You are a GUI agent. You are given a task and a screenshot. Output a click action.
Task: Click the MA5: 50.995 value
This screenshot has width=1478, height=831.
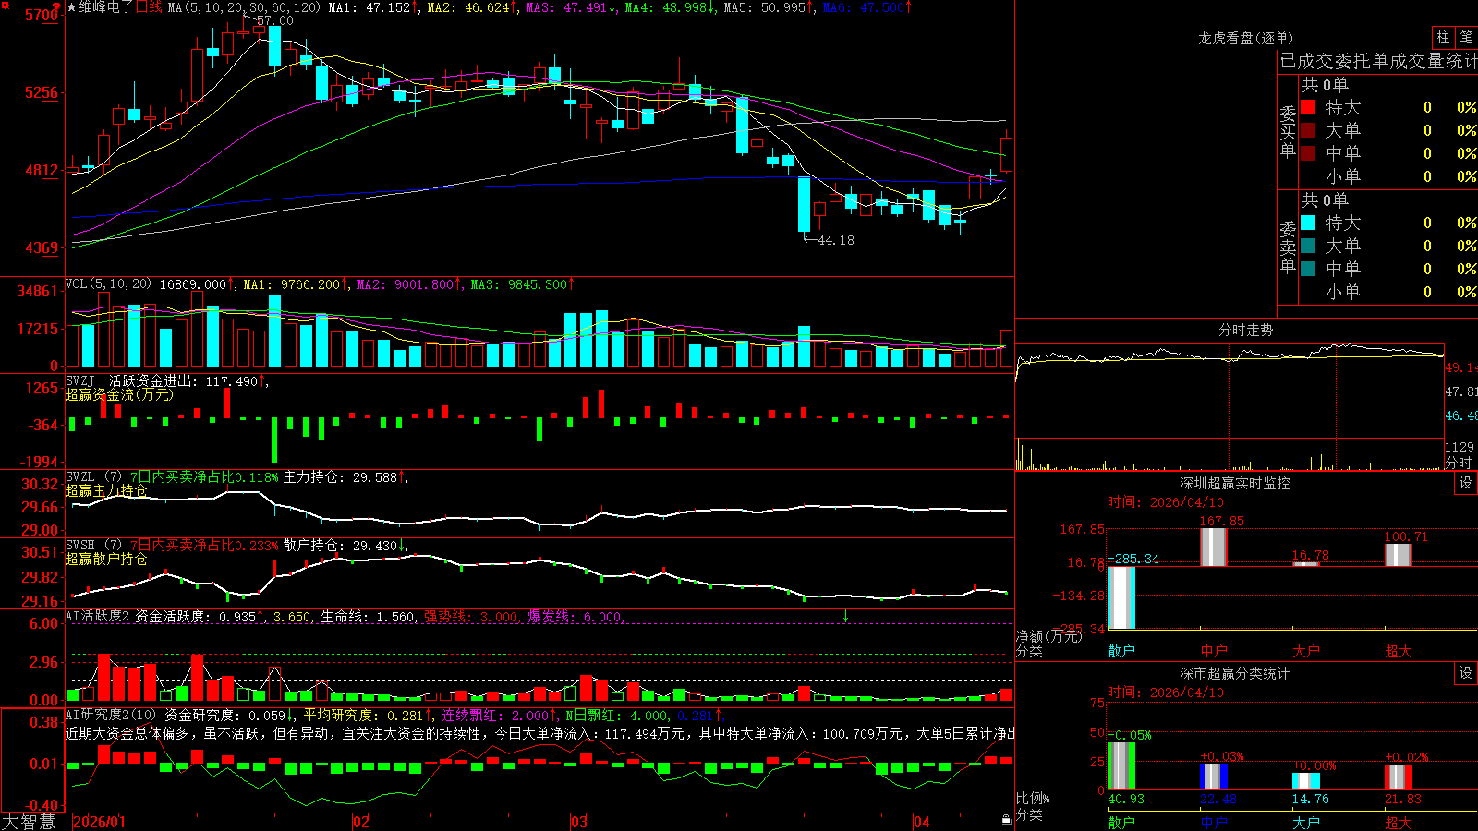pos(764,7)
